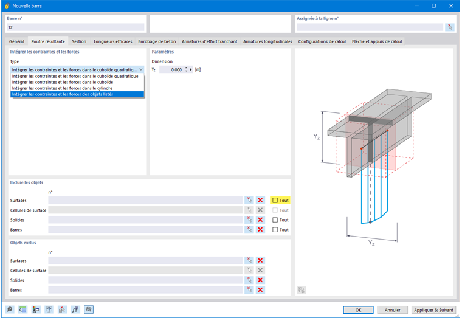Pick excluded Surfaces graphically

pos(249,260)
